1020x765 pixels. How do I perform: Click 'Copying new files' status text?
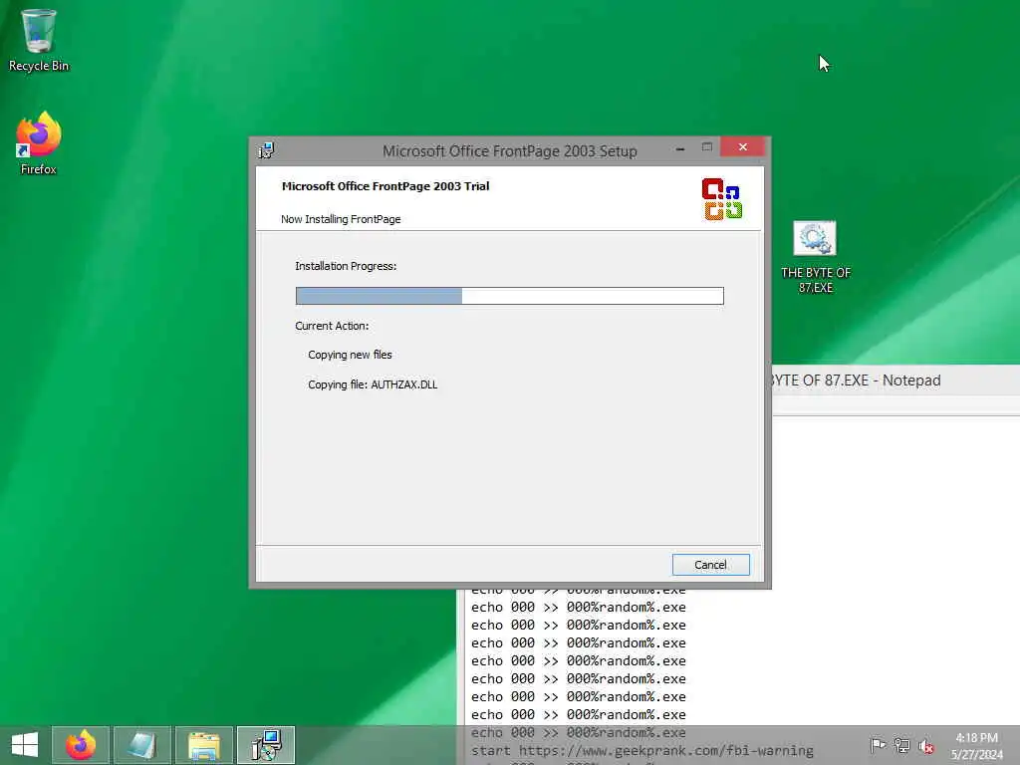350,355
